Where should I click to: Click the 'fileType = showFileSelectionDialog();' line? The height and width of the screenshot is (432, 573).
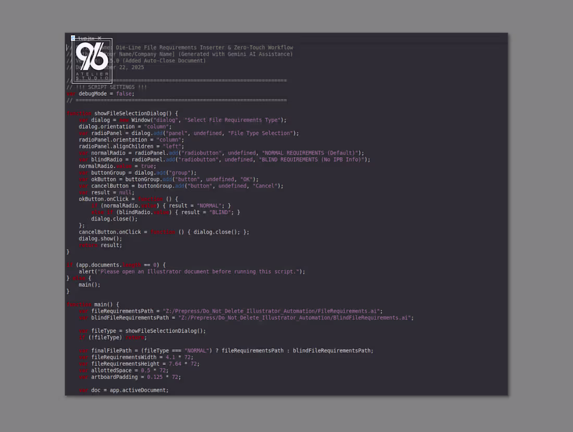pyautogui.click(x=142, y=331)
